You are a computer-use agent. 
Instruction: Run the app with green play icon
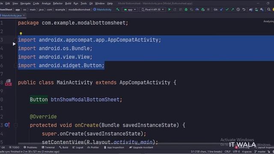pos(170,9)
